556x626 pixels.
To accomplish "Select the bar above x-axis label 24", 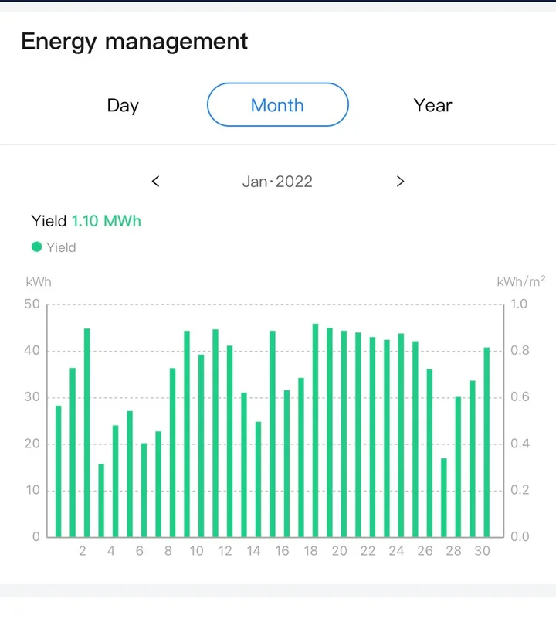I will [x=401, y=435].
